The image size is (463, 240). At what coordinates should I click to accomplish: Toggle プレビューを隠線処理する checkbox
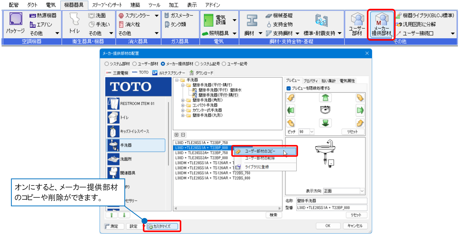pos(289,88)
